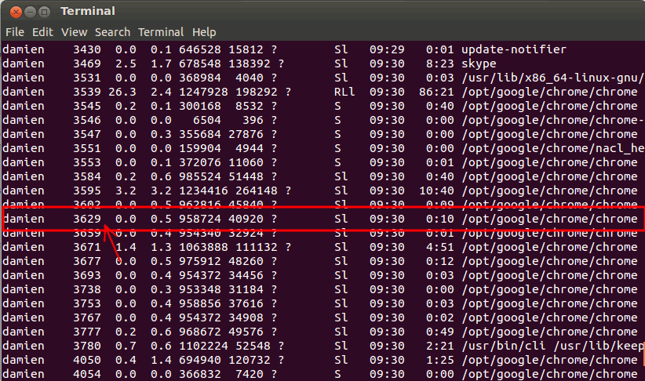Screen dimensions: 645x381
Task: Click PID 3539 with 26.3 CPU usage
Action: pos(87,92)
